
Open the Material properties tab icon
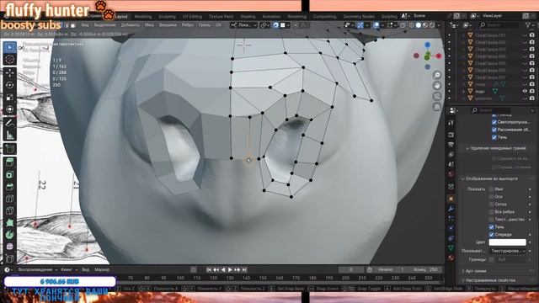[x=451, y=258]
